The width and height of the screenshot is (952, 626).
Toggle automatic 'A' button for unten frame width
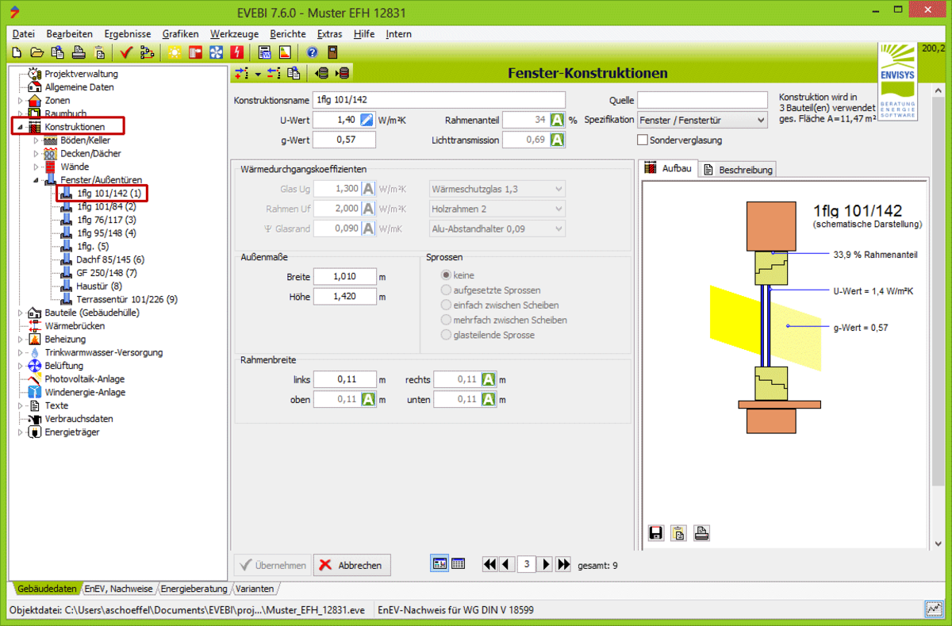pos(489,399)
